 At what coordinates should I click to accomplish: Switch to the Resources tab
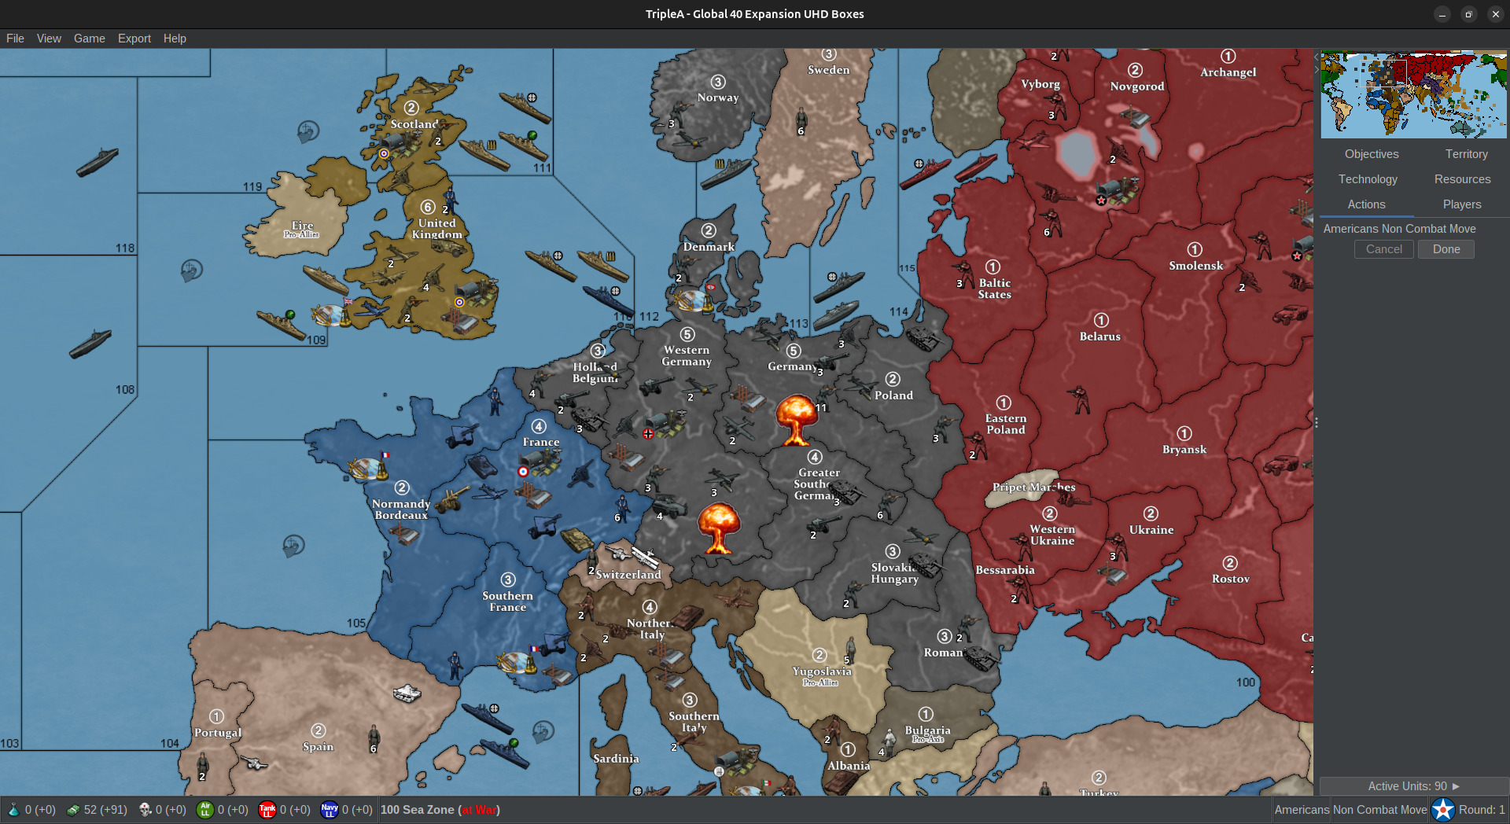pos(1462,179)
